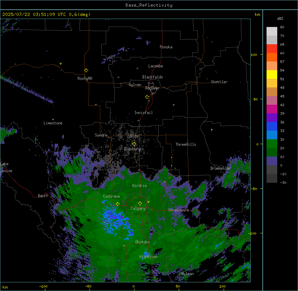Click the yellow station marker south of RedDeer
This screenshot has width=298, height=291.
pyautogui.click(x=147, y=97)
